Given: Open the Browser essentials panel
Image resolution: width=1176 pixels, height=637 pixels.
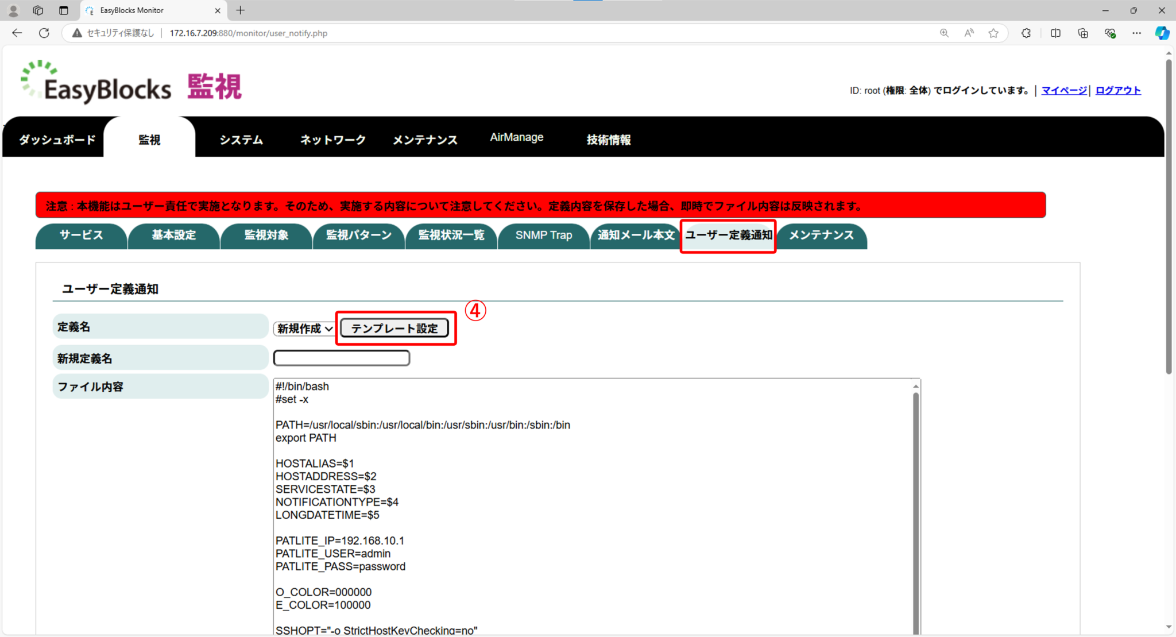Looking at the screenshot, I should pyautogui.click(x=1110, y=33).
